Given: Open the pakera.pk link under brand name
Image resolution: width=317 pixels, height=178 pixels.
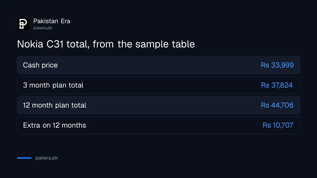Looking at the screenshot, I should tap(43, 28).
